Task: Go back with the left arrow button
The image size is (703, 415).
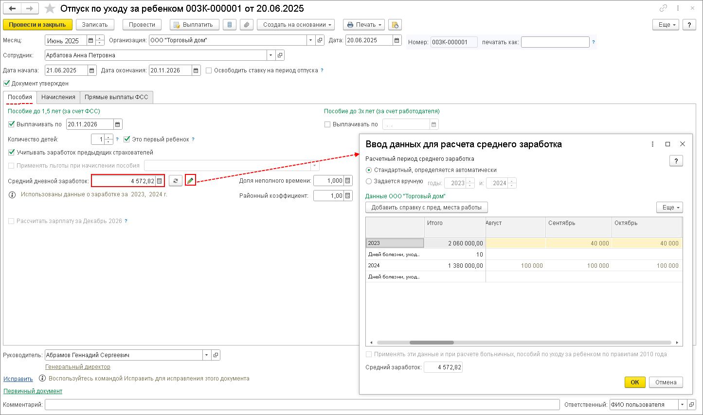Action: coord(12,9)
